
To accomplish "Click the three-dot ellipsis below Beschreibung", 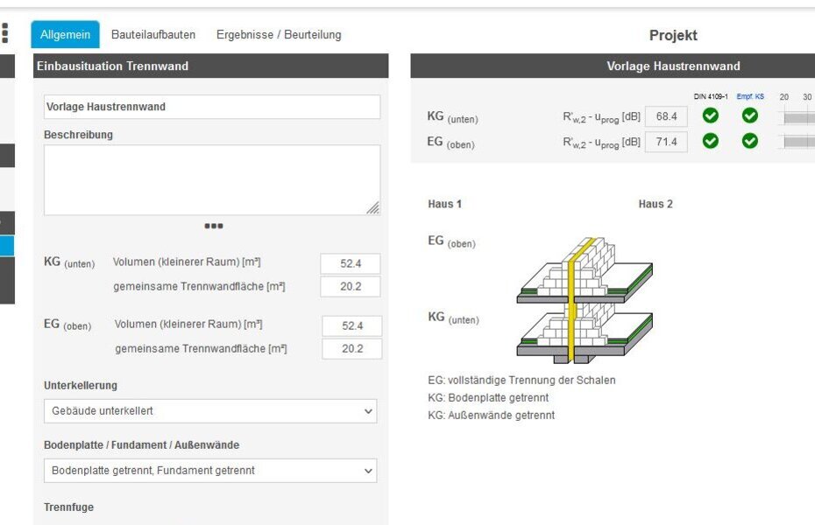I will 214,226.
